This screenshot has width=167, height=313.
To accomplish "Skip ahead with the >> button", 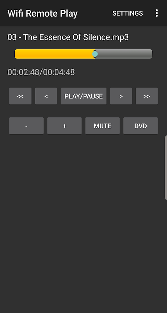I will [x=147, y=96].
